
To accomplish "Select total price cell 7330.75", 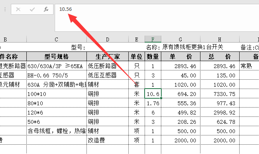I will (x=220, y=94).
